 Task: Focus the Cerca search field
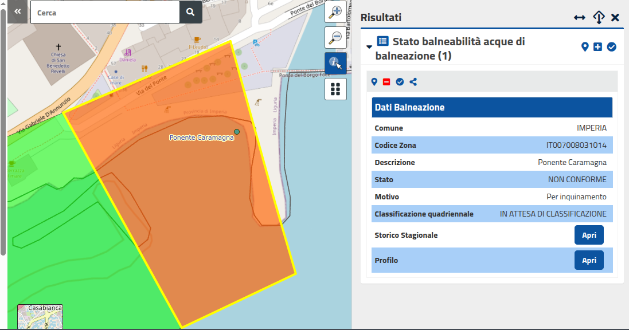tap(105, 13)
